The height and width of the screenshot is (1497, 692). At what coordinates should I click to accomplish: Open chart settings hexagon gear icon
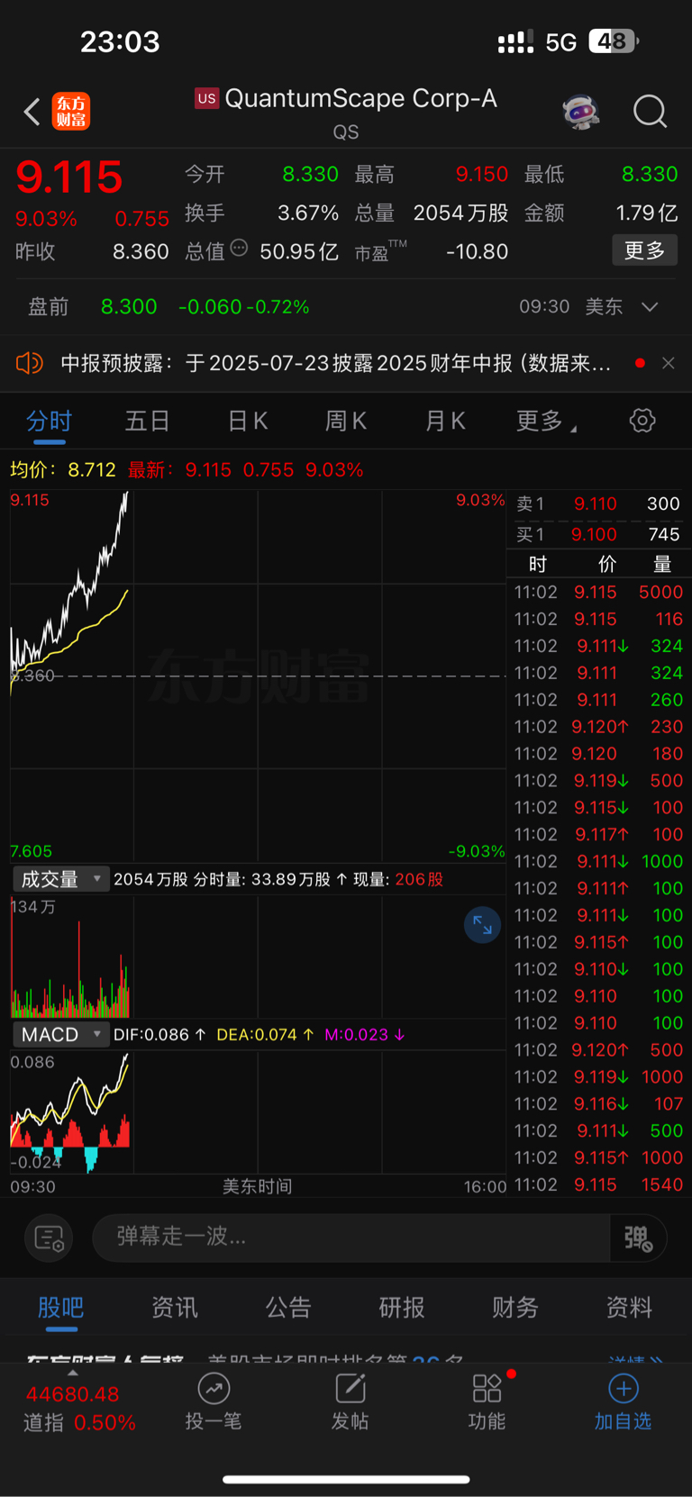642,420
